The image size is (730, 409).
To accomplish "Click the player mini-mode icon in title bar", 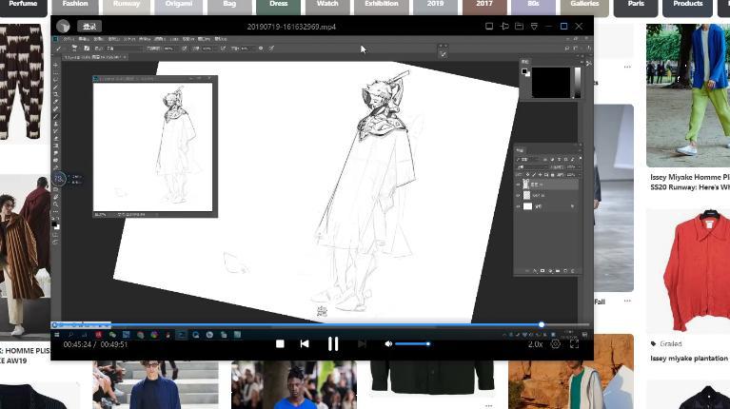I will click(x=489, y=27).
